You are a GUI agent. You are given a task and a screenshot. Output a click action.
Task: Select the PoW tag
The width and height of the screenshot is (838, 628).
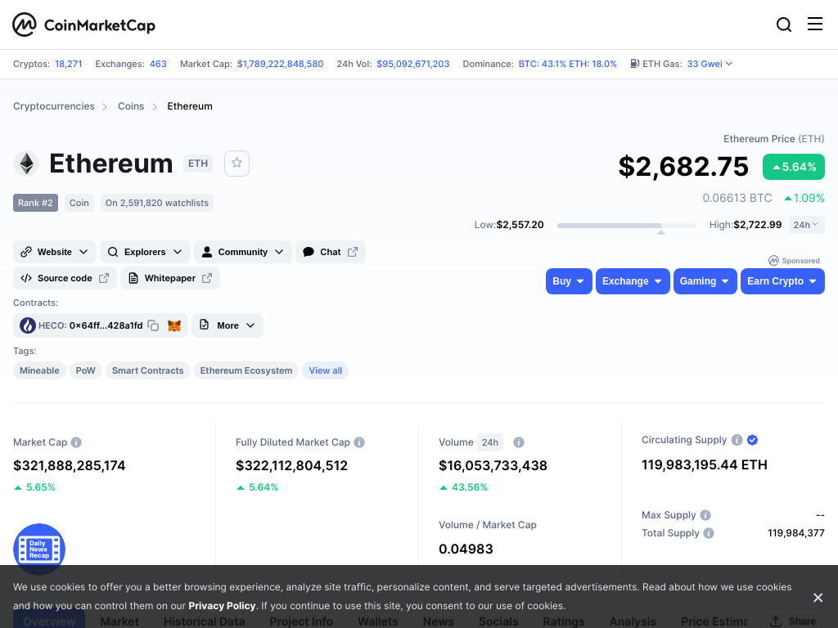(x=85, y=370)
